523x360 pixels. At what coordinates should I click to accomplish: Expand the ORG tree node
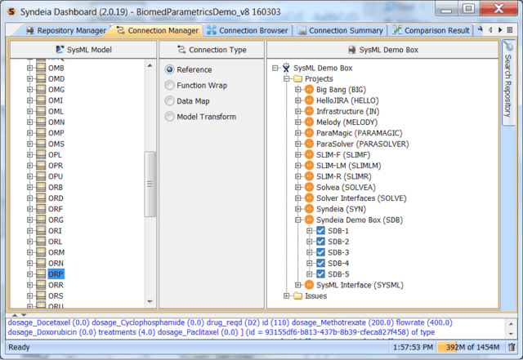coord(29,220)
